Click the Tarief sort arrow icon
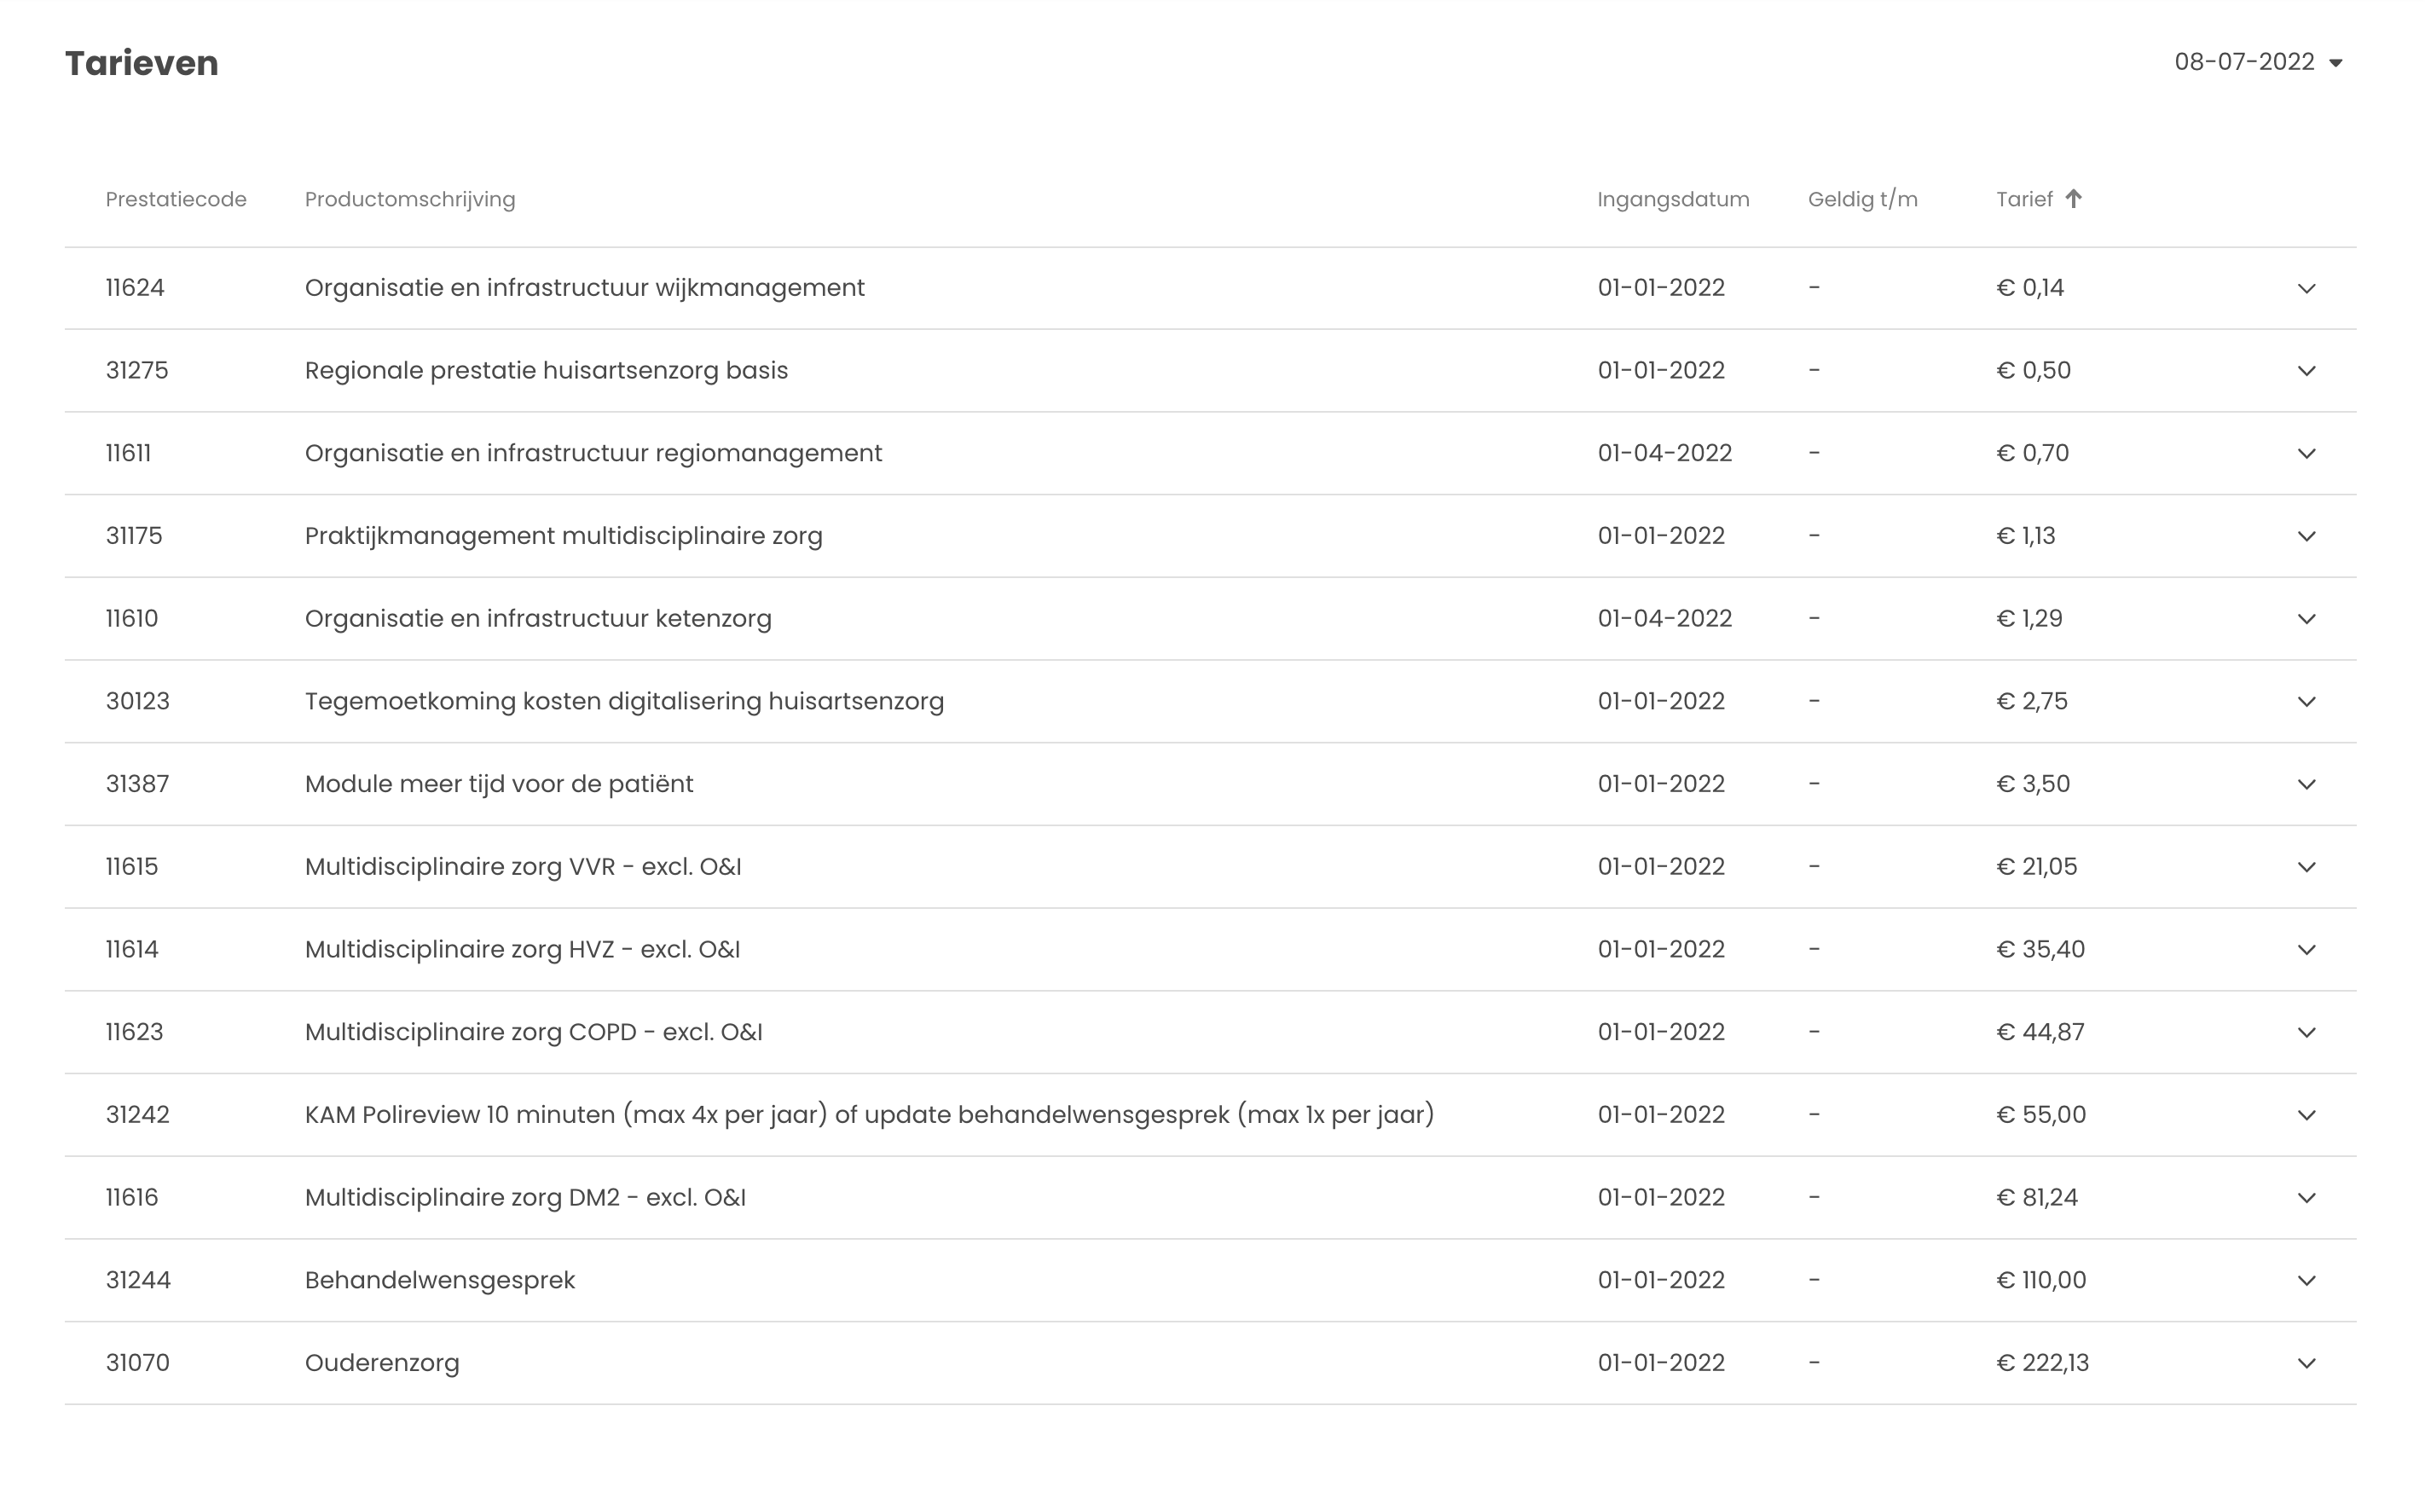Screen dimensions: 2425x1487 tap(2073, 199)
